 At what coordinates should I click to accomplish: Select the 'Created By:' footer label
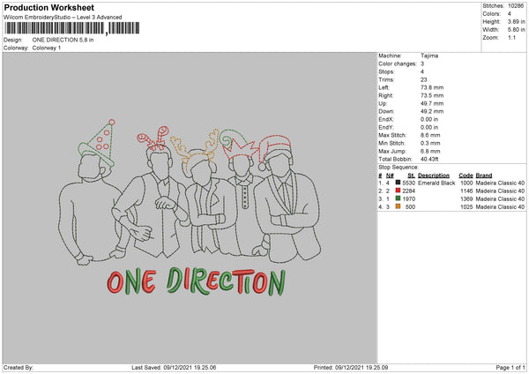[x=19, y=367]
